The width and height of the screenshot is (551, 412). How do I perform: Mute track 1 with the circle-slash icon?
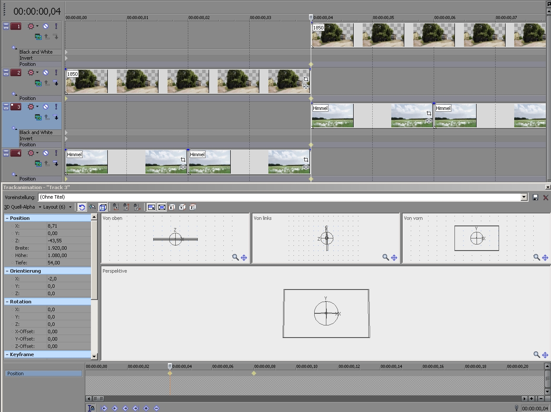click(45, 26)
